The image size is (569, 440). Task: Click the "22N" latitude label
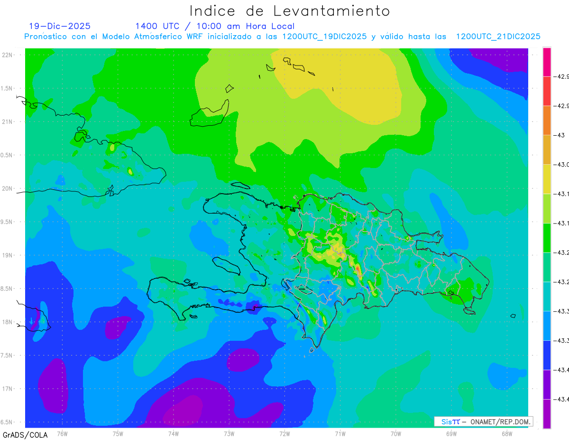[8, 55]
